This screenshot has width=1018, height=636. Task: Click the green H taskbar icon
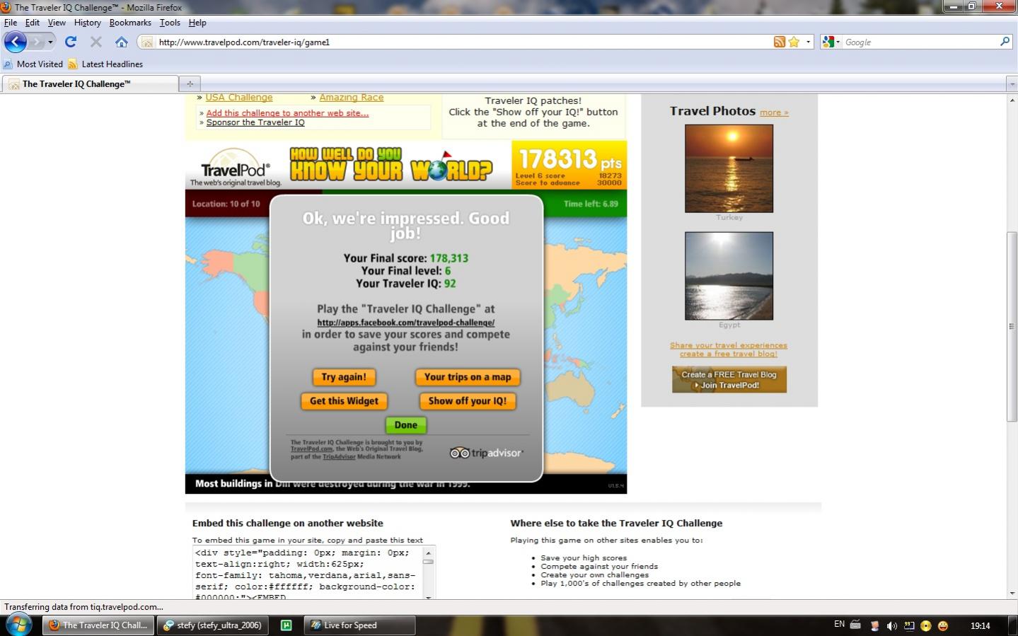287,625
